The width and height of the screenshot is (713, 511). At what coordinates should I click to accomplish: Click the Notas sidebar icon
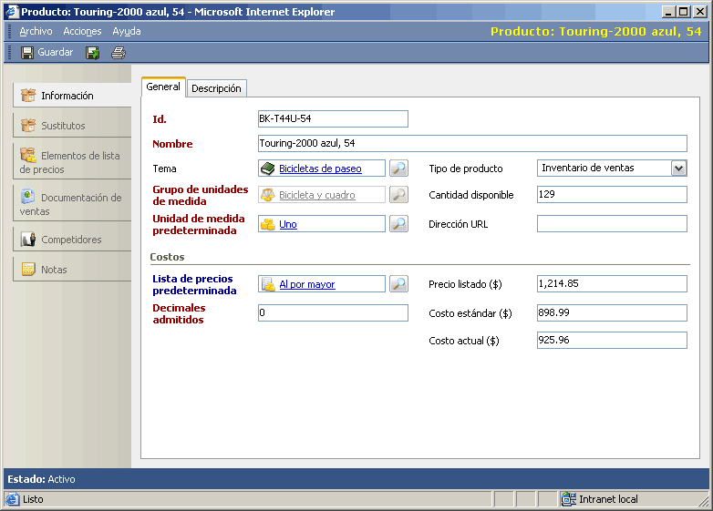coord(28,269)
